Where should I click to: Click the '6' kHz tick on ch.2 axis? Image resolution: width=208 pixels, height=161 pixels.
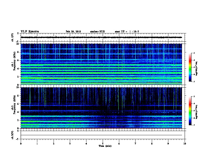click(x=18, y=104)
